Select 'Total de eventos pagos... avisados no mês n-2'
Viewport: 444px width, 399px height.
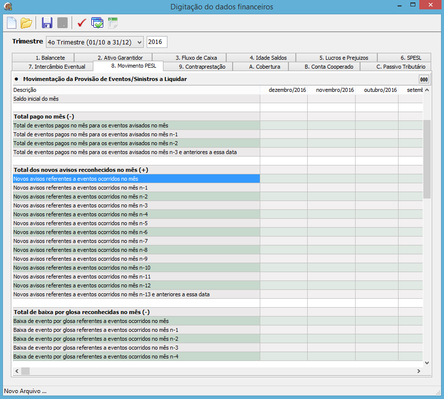(136, 143)
